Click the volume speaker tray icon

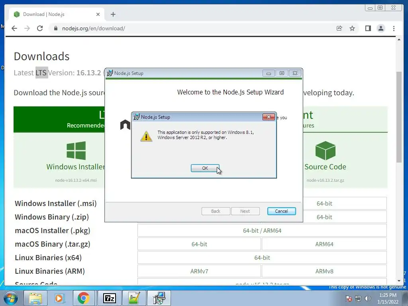(368, 298)
